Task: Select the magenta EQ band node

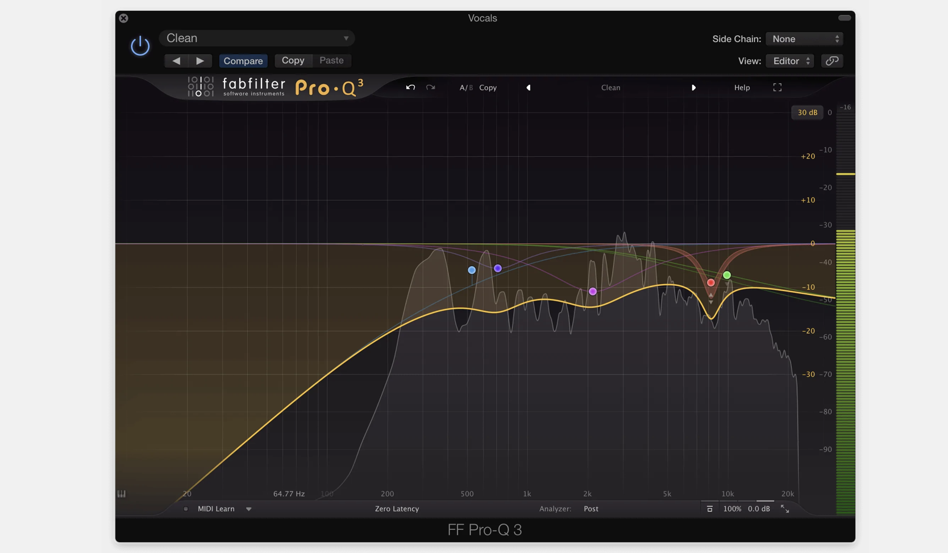Action: tap(593, 292)
